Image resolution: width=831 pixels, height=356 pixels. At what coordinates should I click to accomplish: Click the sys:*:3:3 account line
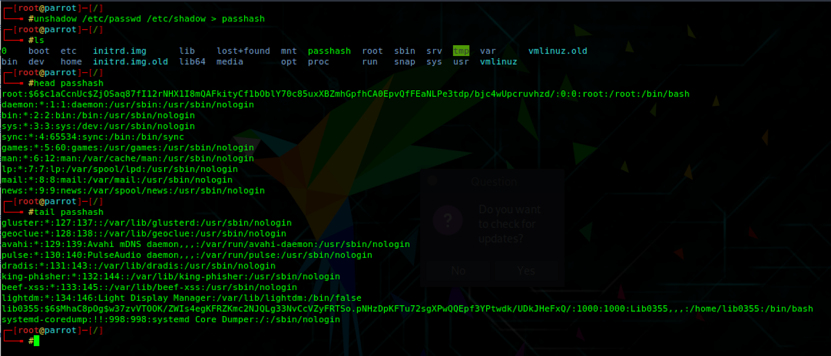tap(98, 126)
